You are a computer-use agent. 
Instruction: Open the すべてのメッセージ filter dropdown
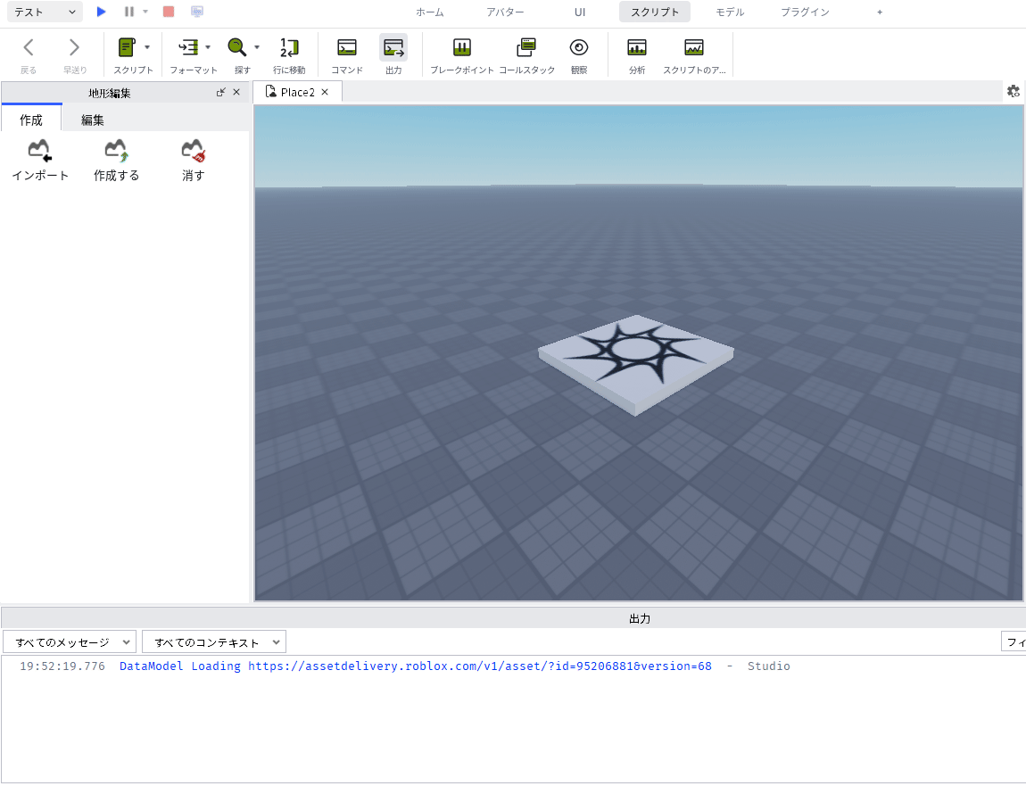70,642
